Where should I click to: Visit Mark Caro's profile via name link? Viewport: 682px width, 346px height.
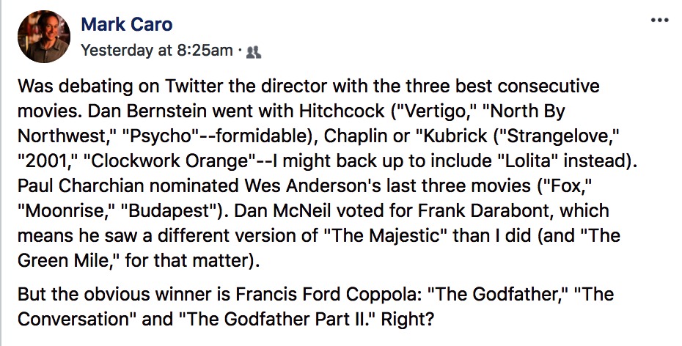[x=127, y=24]
